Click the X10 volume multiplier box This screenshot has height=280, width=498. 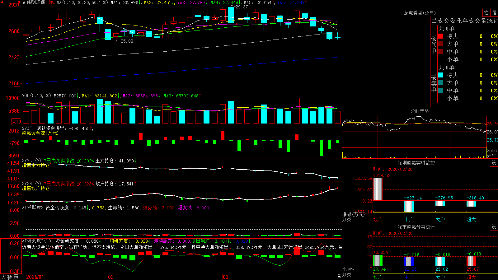(x=16, y=122)
